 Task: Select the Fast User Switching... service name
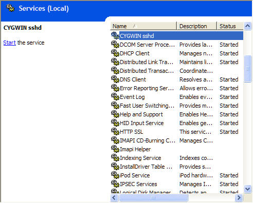[x=147, y=106]
